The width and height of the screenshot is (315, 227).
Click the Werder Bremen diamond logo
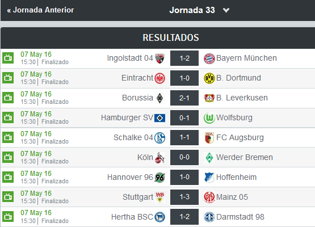point(209,158)
